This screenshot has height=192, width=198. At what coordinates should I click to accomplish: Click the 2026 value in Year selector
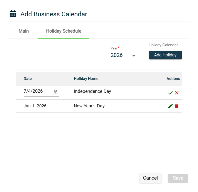pyautogui.click(x=117, y=55)
